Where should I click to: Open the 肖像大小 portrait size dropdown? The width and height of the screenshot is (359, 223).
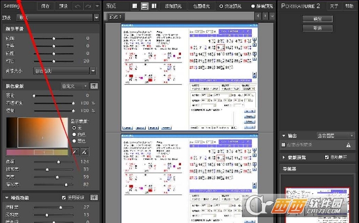[64, 71]
